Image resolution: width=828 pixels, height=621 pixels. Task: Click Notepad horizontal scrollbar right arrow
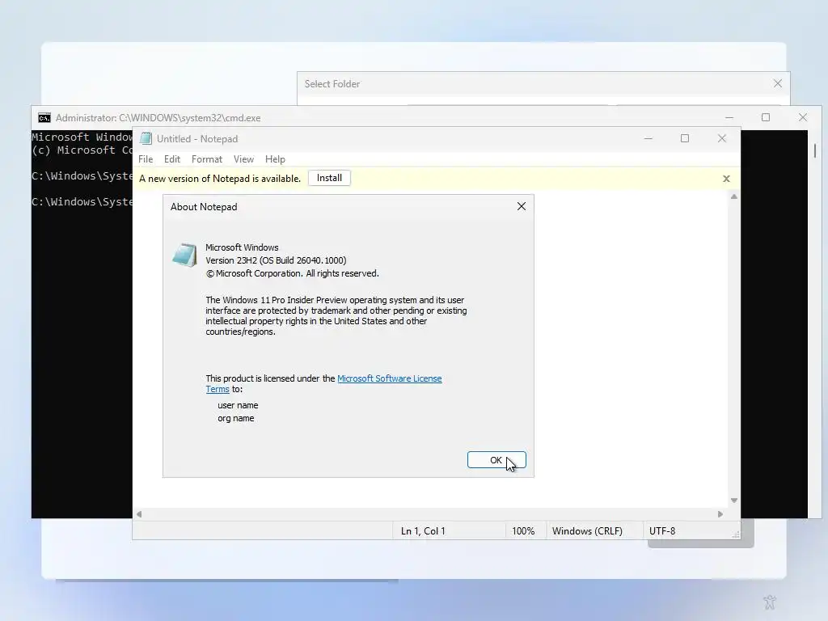[720, 513]
